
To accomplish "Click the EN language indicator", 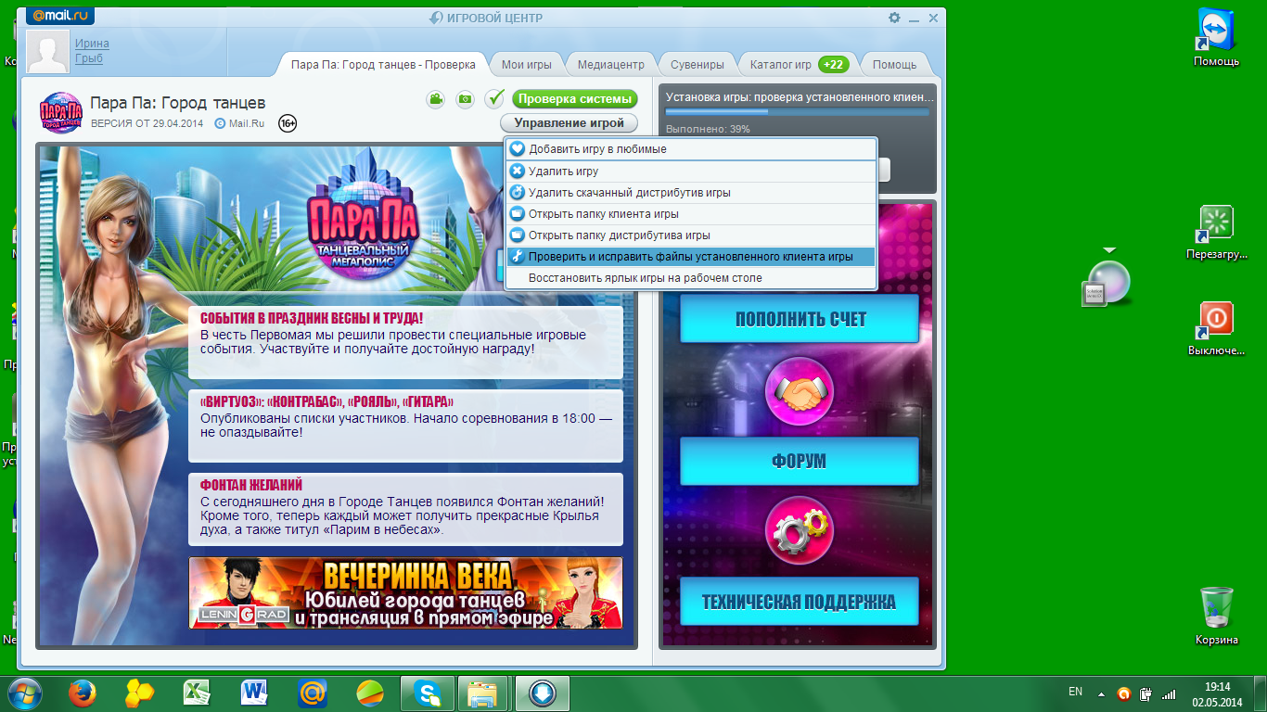I will (x=1076, y=692).
